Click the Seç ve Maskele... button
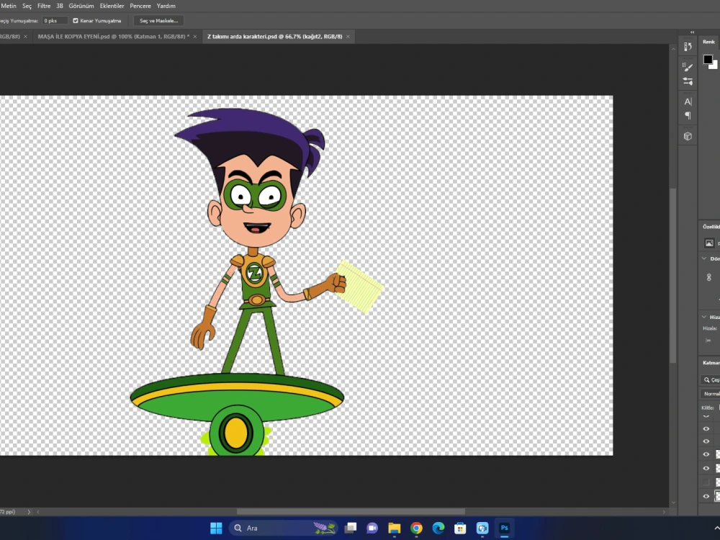 pos(159,21)
